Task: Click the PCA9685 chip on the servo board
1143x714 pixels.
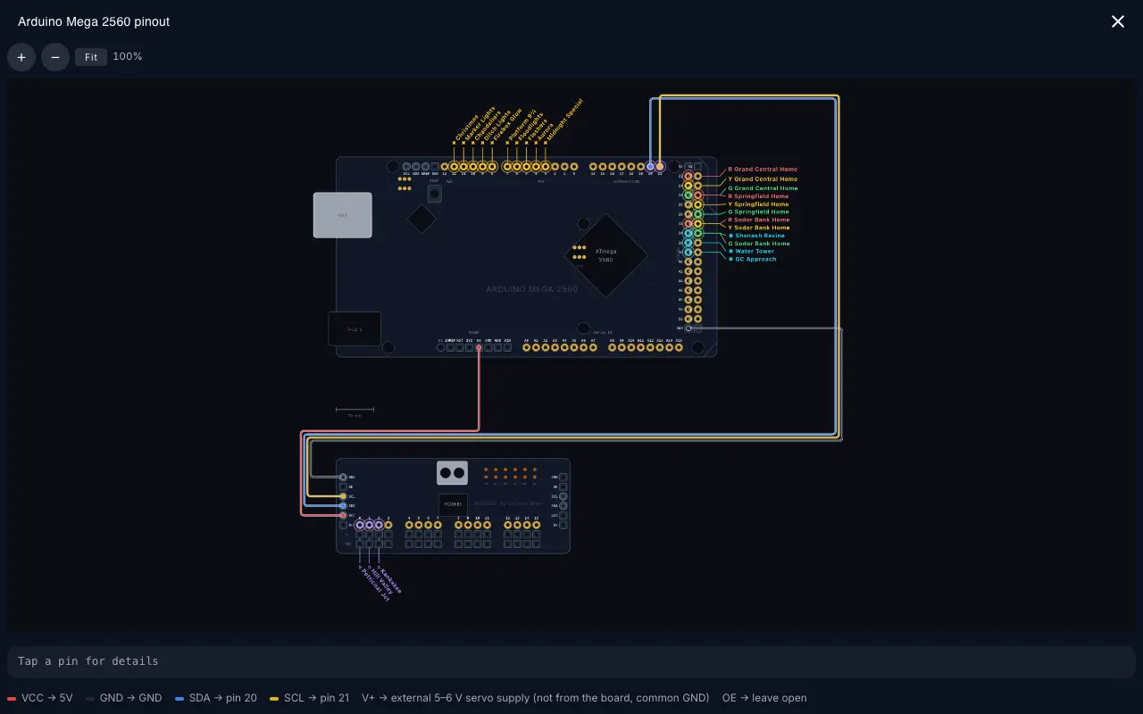Action: click(453, 504)
